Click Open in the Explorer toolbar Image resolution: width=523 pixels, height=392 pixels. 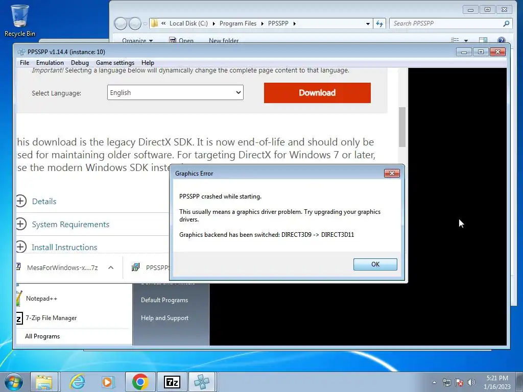coord(181,41)
